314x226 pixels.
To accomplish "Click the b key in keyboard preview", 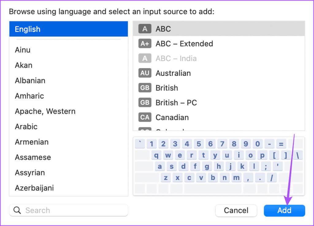I will click(213, 177).
